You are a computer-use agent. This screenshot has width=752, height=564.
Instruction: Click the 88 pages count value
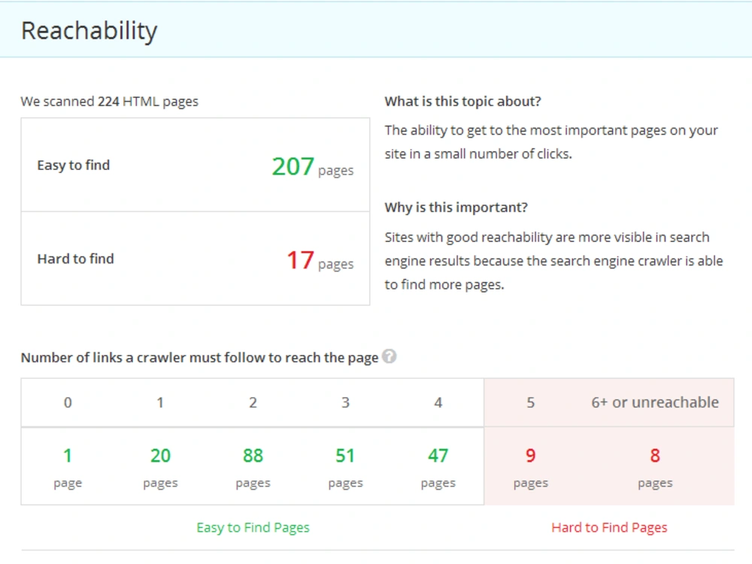point(253,456)
